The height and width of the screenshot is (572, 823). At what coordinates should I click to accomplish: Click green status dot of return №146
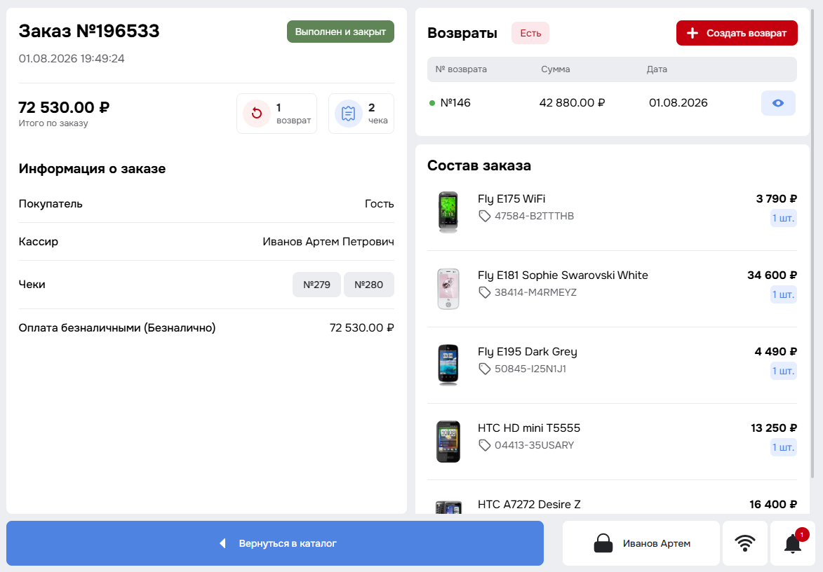[x=432, y=103]
